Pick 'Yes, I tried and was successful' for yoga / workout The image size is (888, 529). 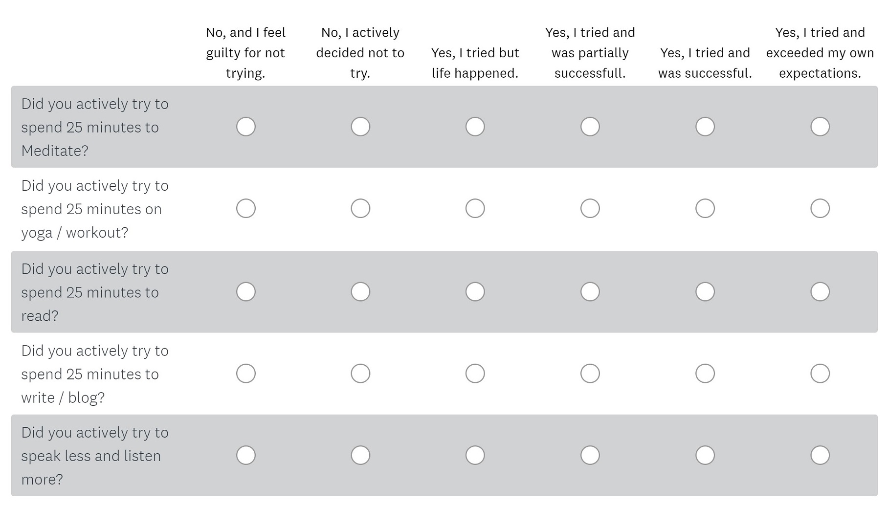coord(705,208)
